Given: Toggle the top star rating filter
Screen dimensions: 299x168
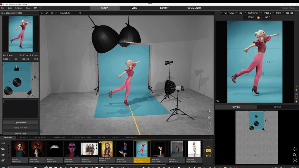Looking at the screenshot, I should coord(8,146).
